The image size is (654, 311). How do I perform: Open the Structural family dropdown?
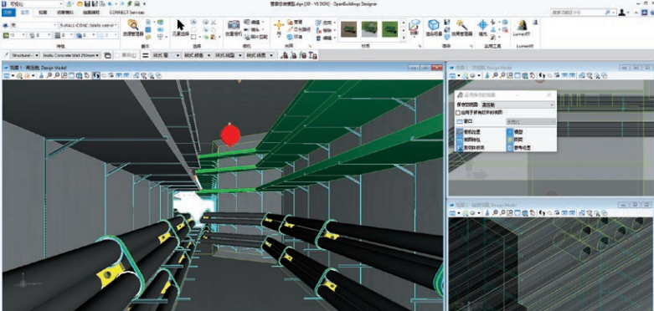coord(25,55)
